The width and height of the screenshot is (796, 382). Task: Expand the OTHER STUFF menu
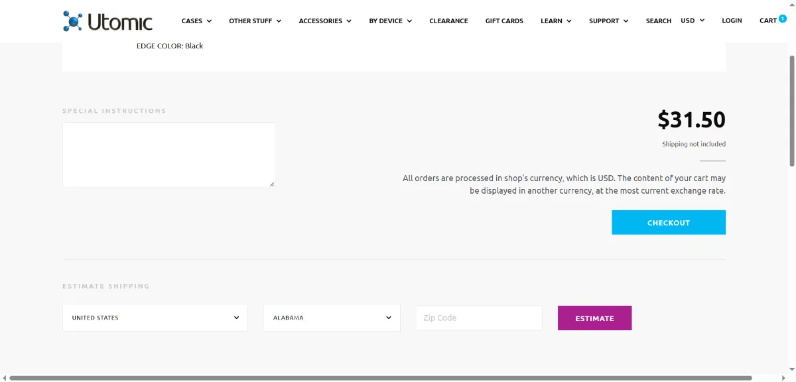(x=255, y=21)
